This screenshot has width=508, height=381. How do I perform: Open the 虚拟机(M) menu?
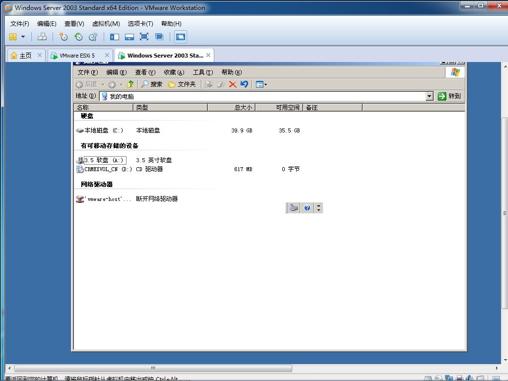(106, 24)
